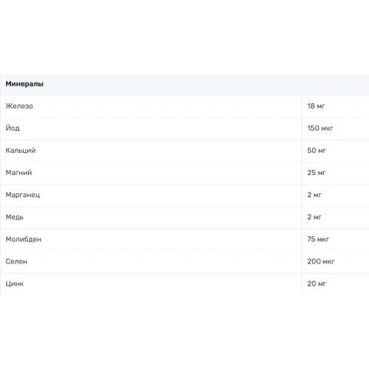Screen dimensions: 369x369
Task: Click the 150 мкг value
Action: [x=320, y=128]
